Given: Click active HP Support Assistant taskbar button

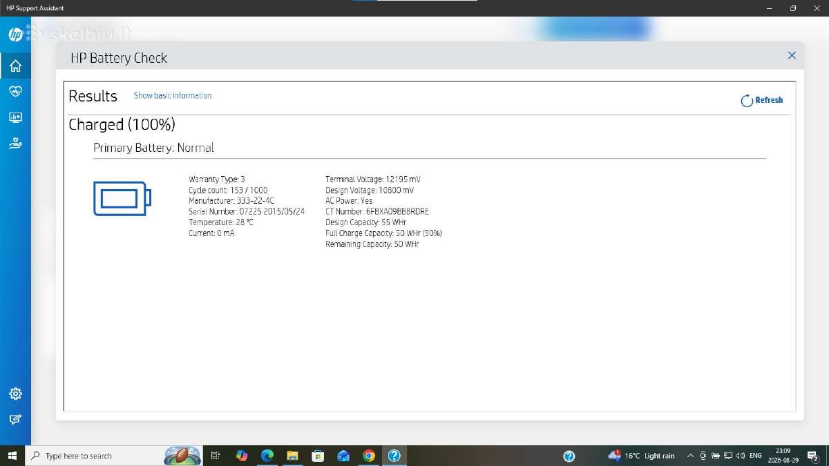Looking at the screenshot, I should (x=394, y=456).
